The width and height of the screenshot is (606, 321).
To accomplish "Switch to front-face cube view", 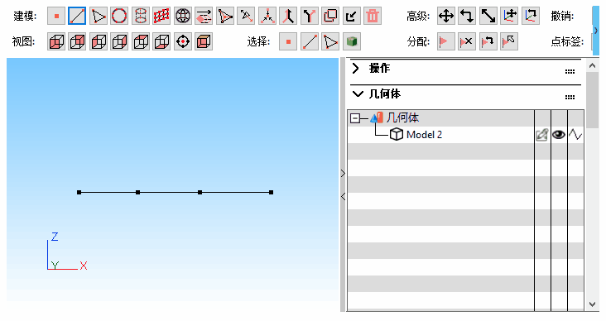I will (x=56, y=41).
